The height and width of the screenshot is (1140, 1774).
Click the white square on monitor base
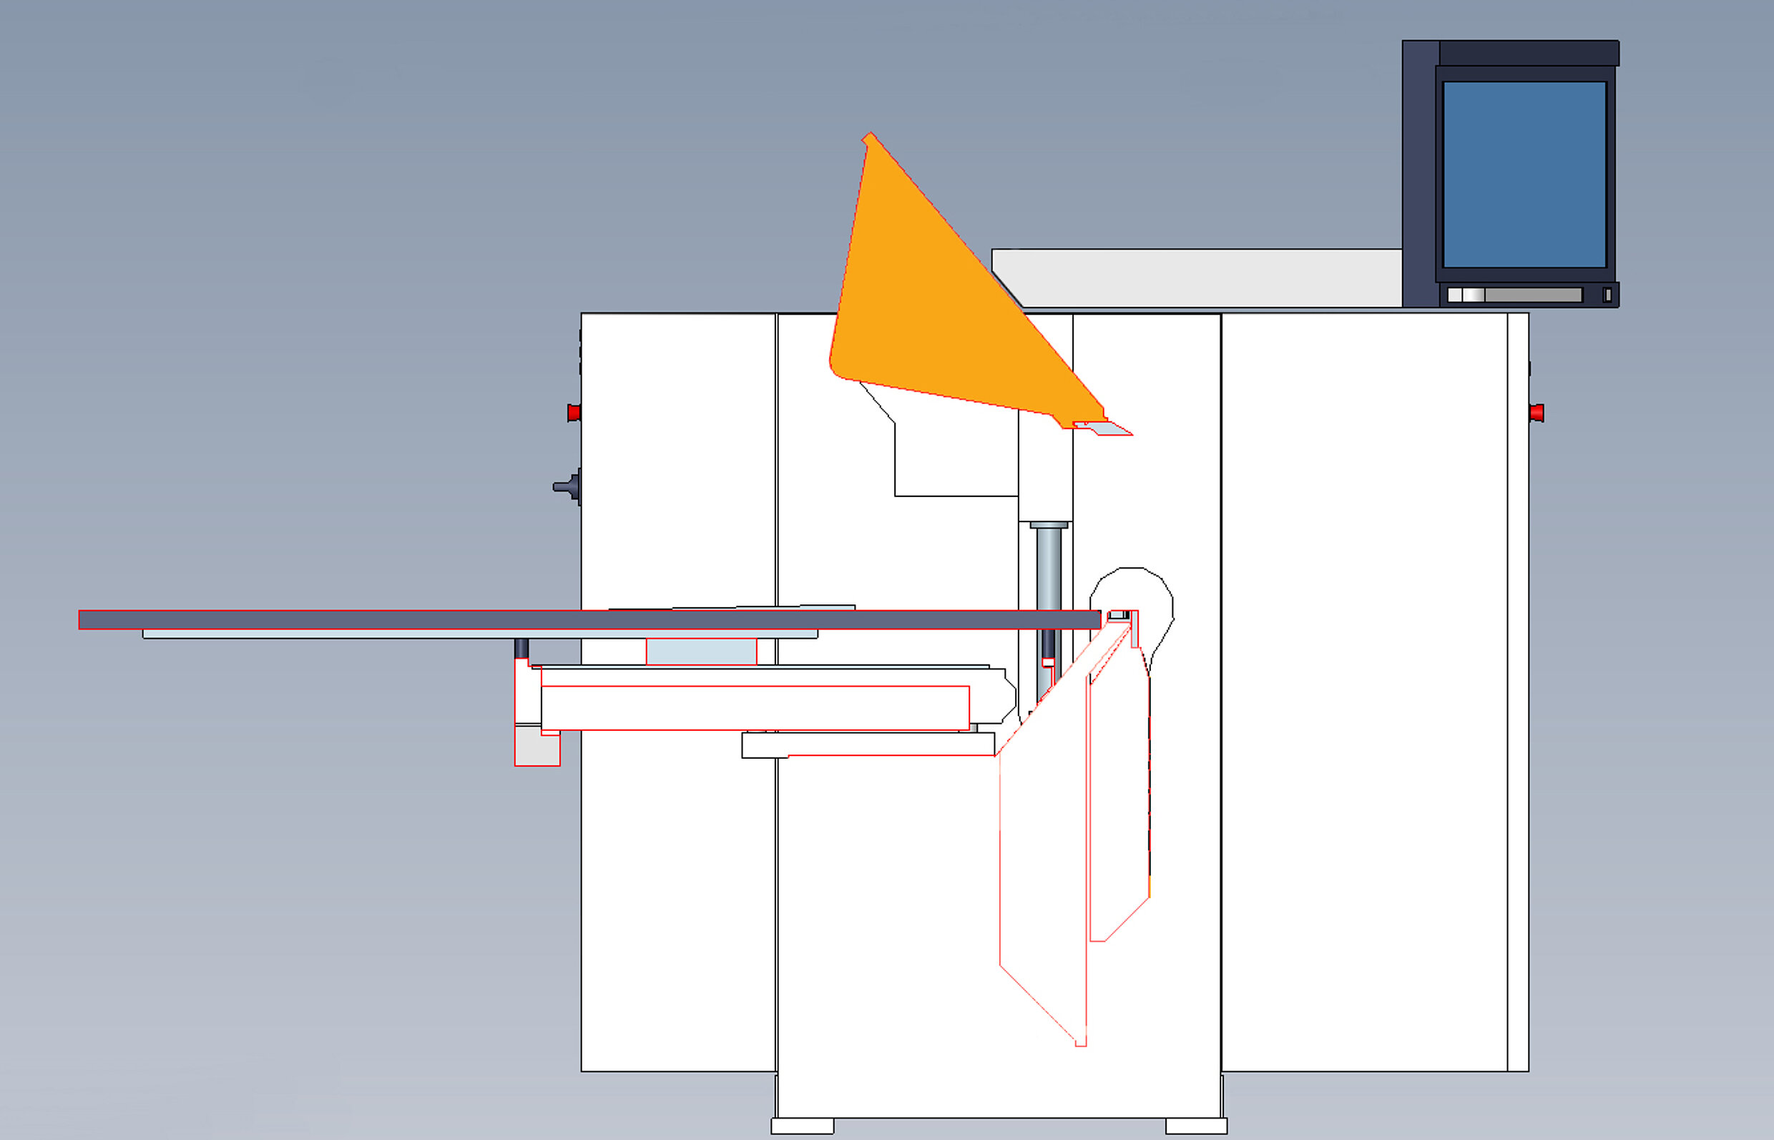point(1454,295)
